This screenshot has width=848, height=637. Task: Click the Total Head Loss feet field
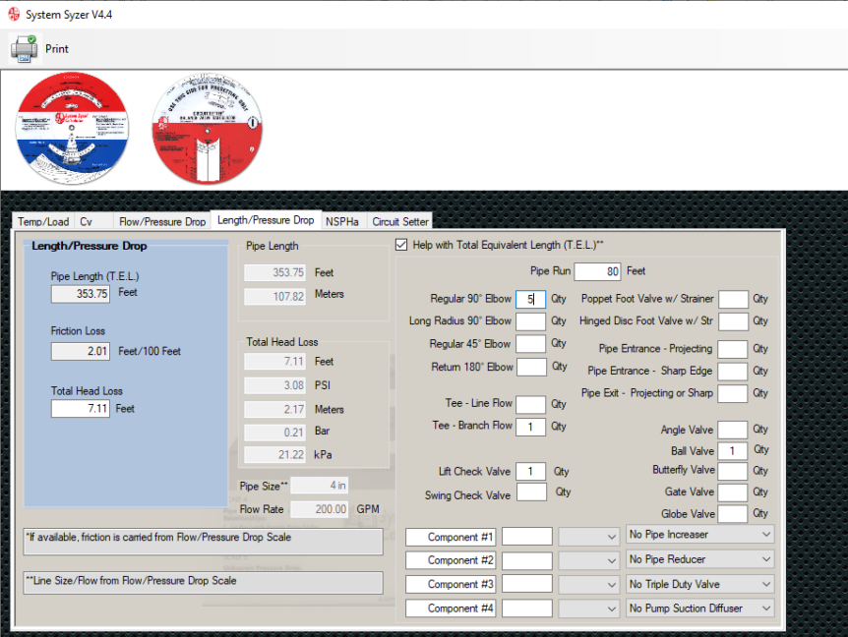point(81,409)
